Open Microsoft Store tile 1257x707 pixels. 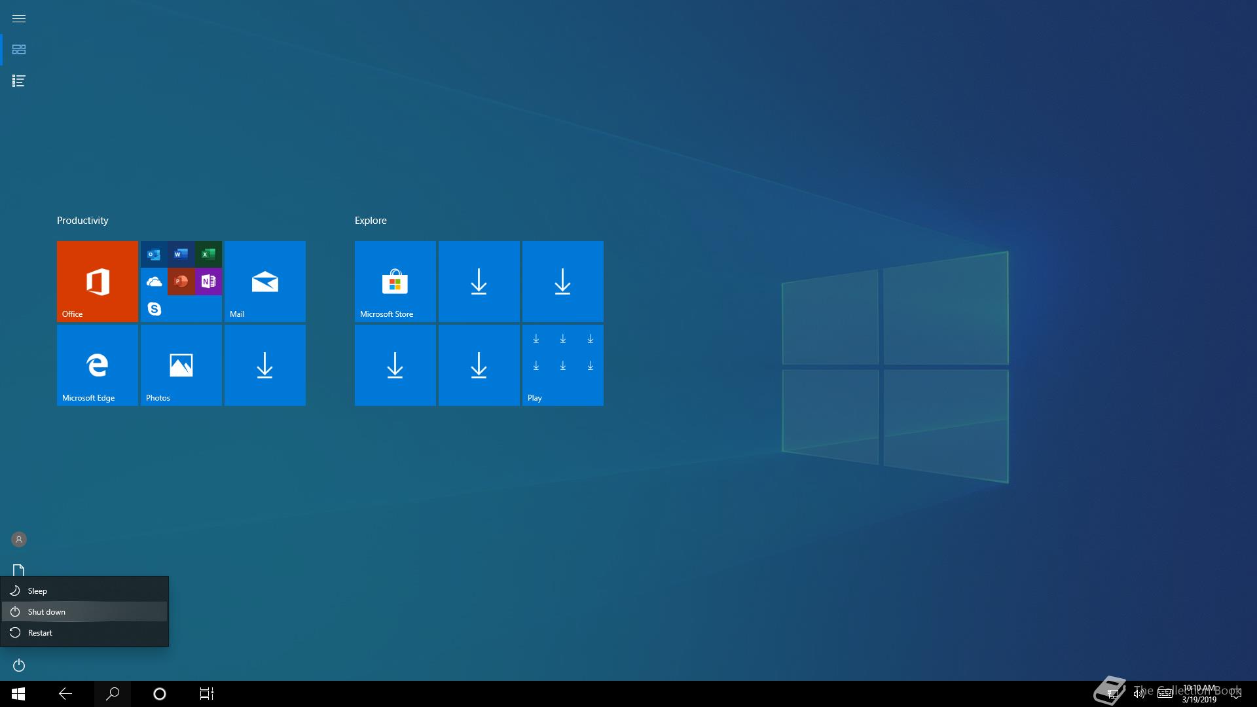(x=395, y=281)
